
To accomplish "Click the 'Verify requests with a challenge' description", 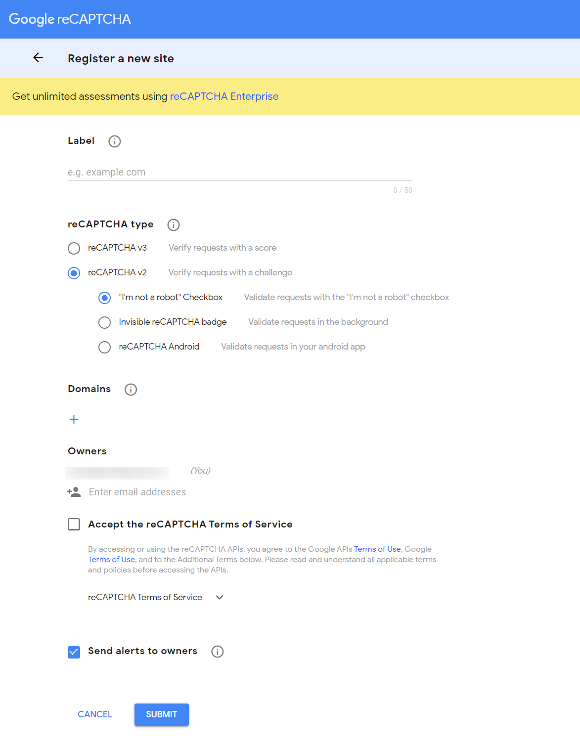I will pos(230,272).
